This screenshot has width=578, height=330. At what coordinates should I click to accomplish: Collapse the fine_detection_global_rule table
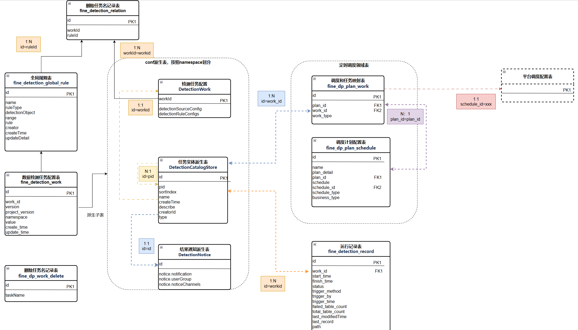(8, 76)
